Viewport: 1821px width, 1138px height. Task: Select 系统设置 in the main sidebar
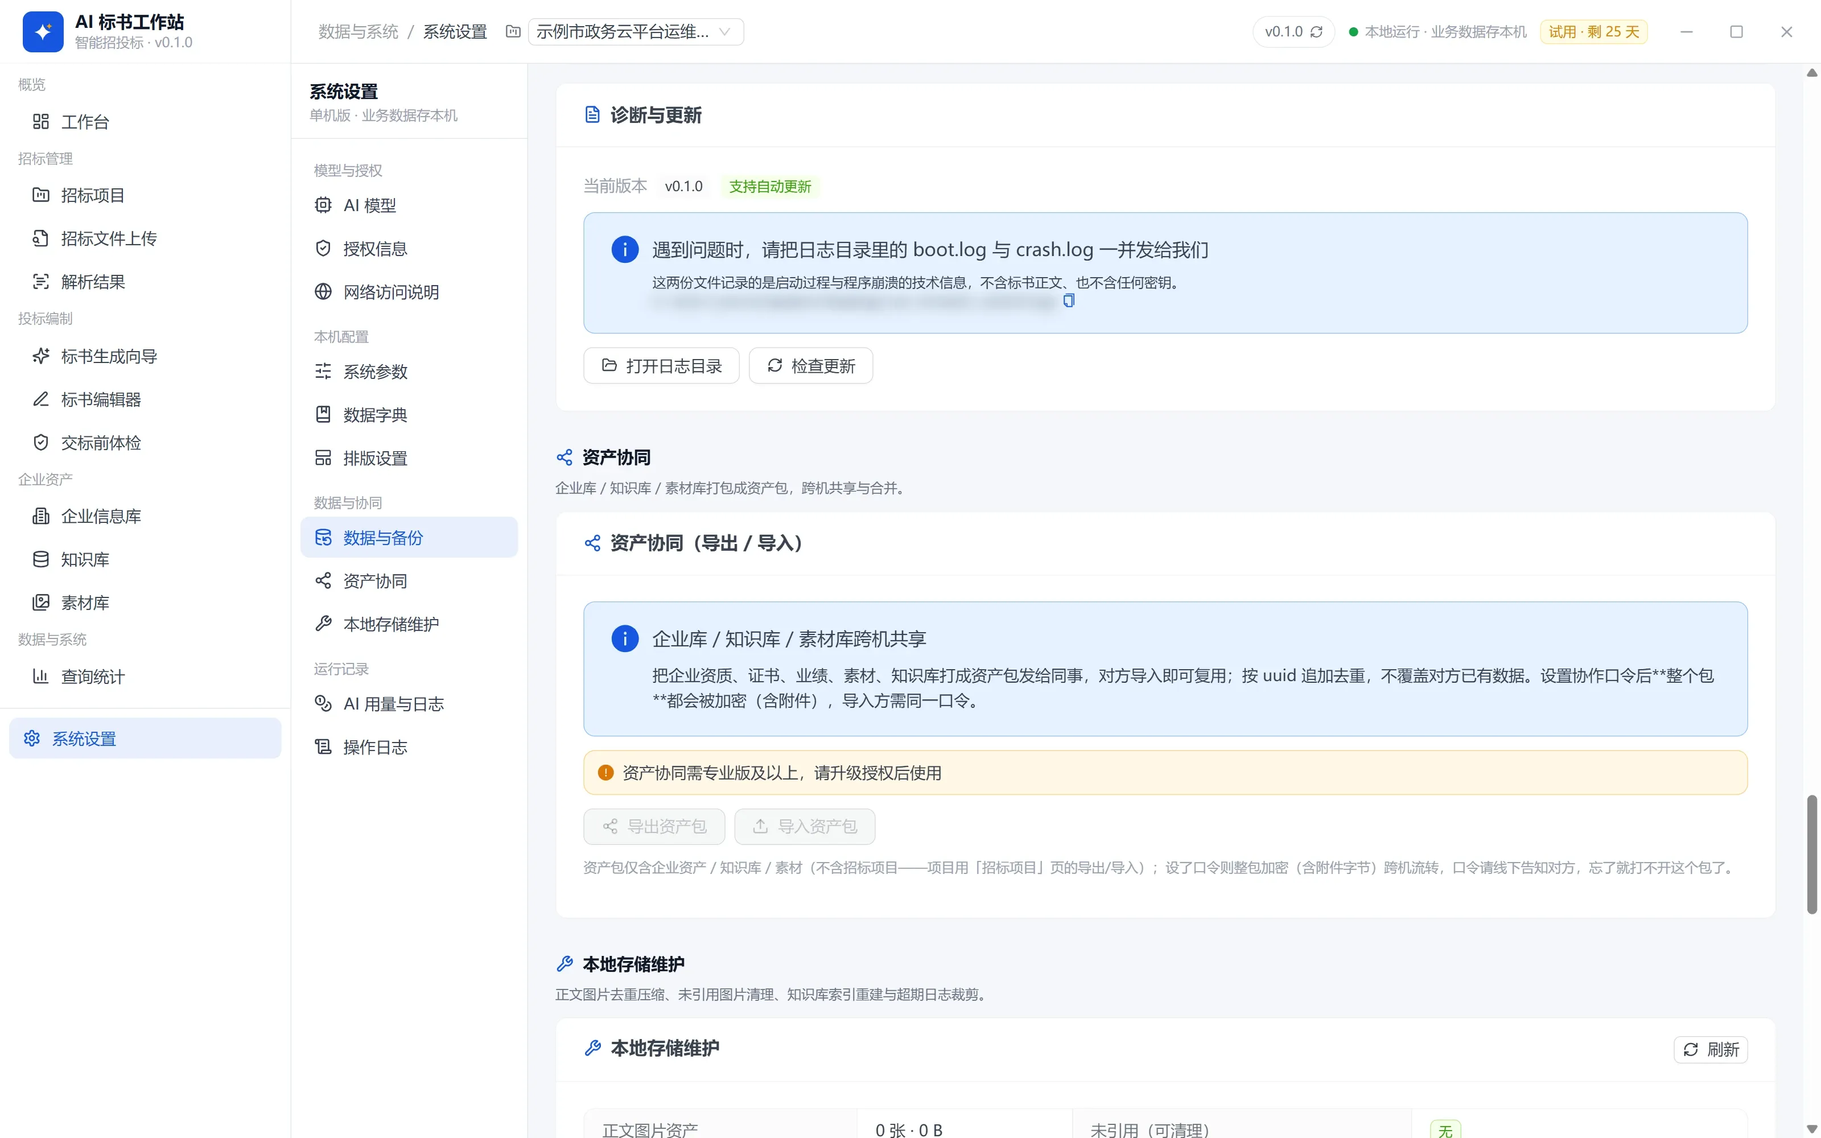[145, 739]
